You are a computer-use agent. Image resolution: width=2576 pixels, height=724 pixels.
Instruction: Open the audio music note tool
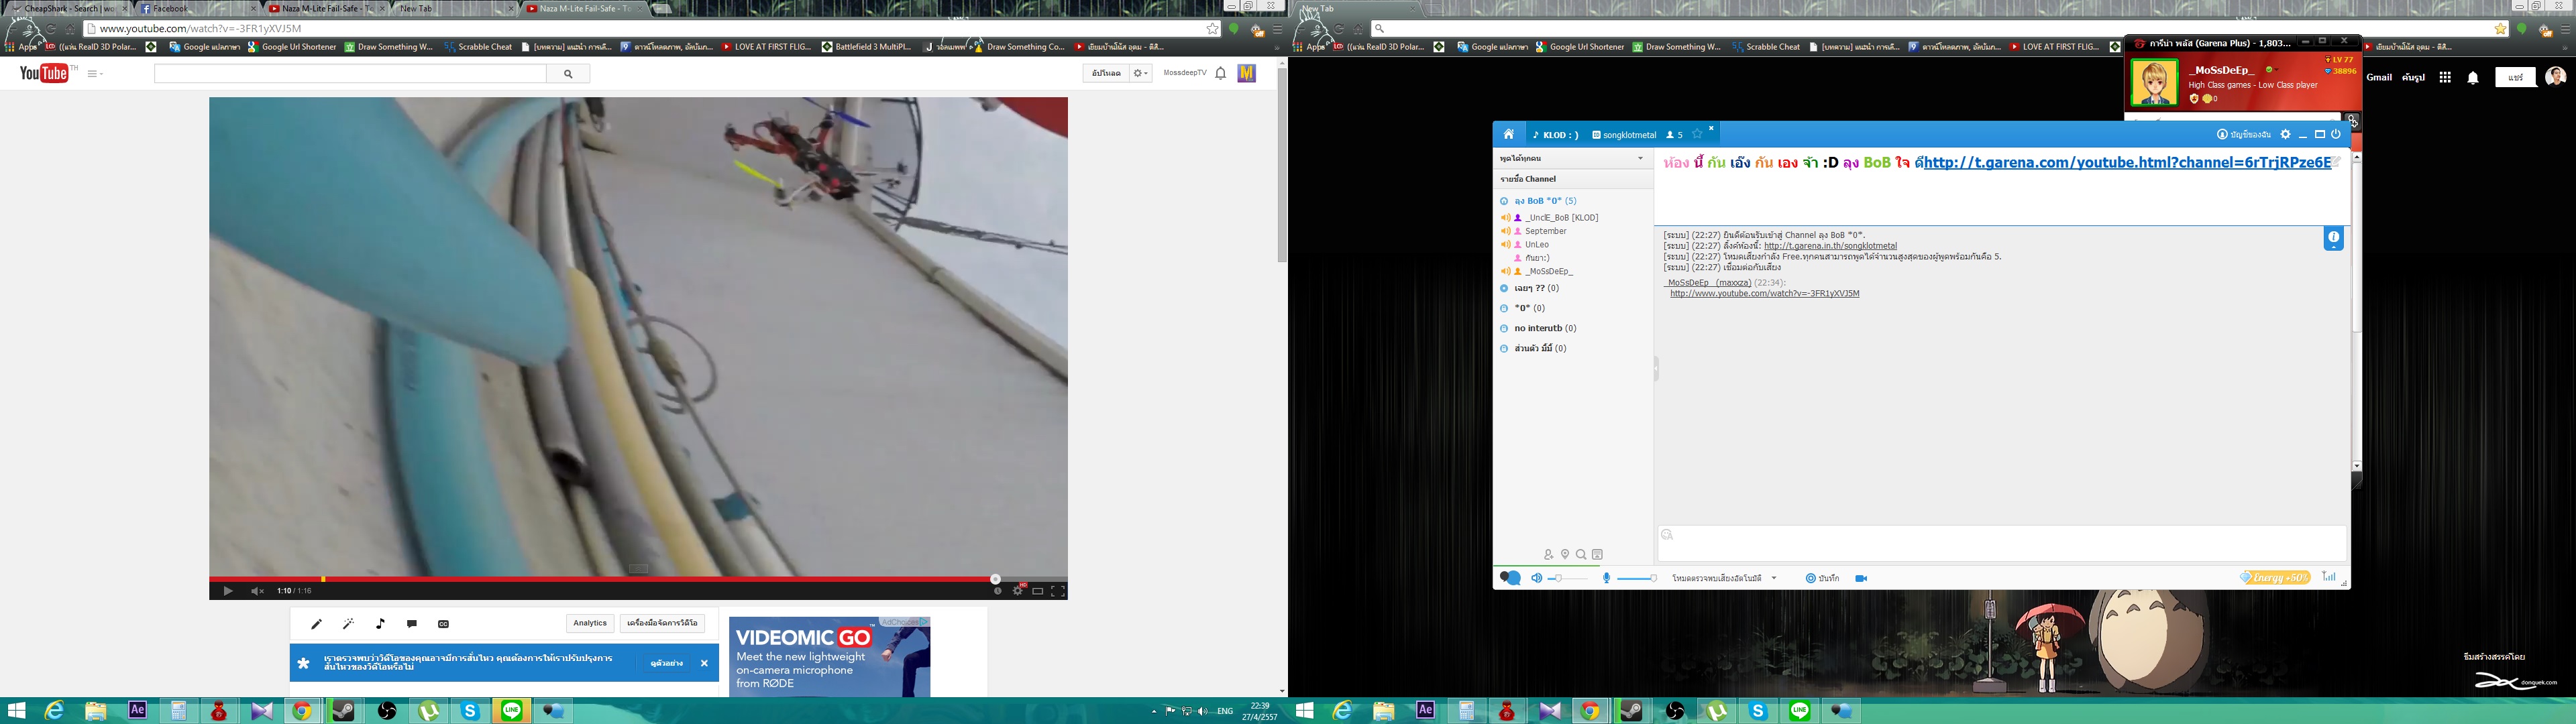tap(380, 624)
